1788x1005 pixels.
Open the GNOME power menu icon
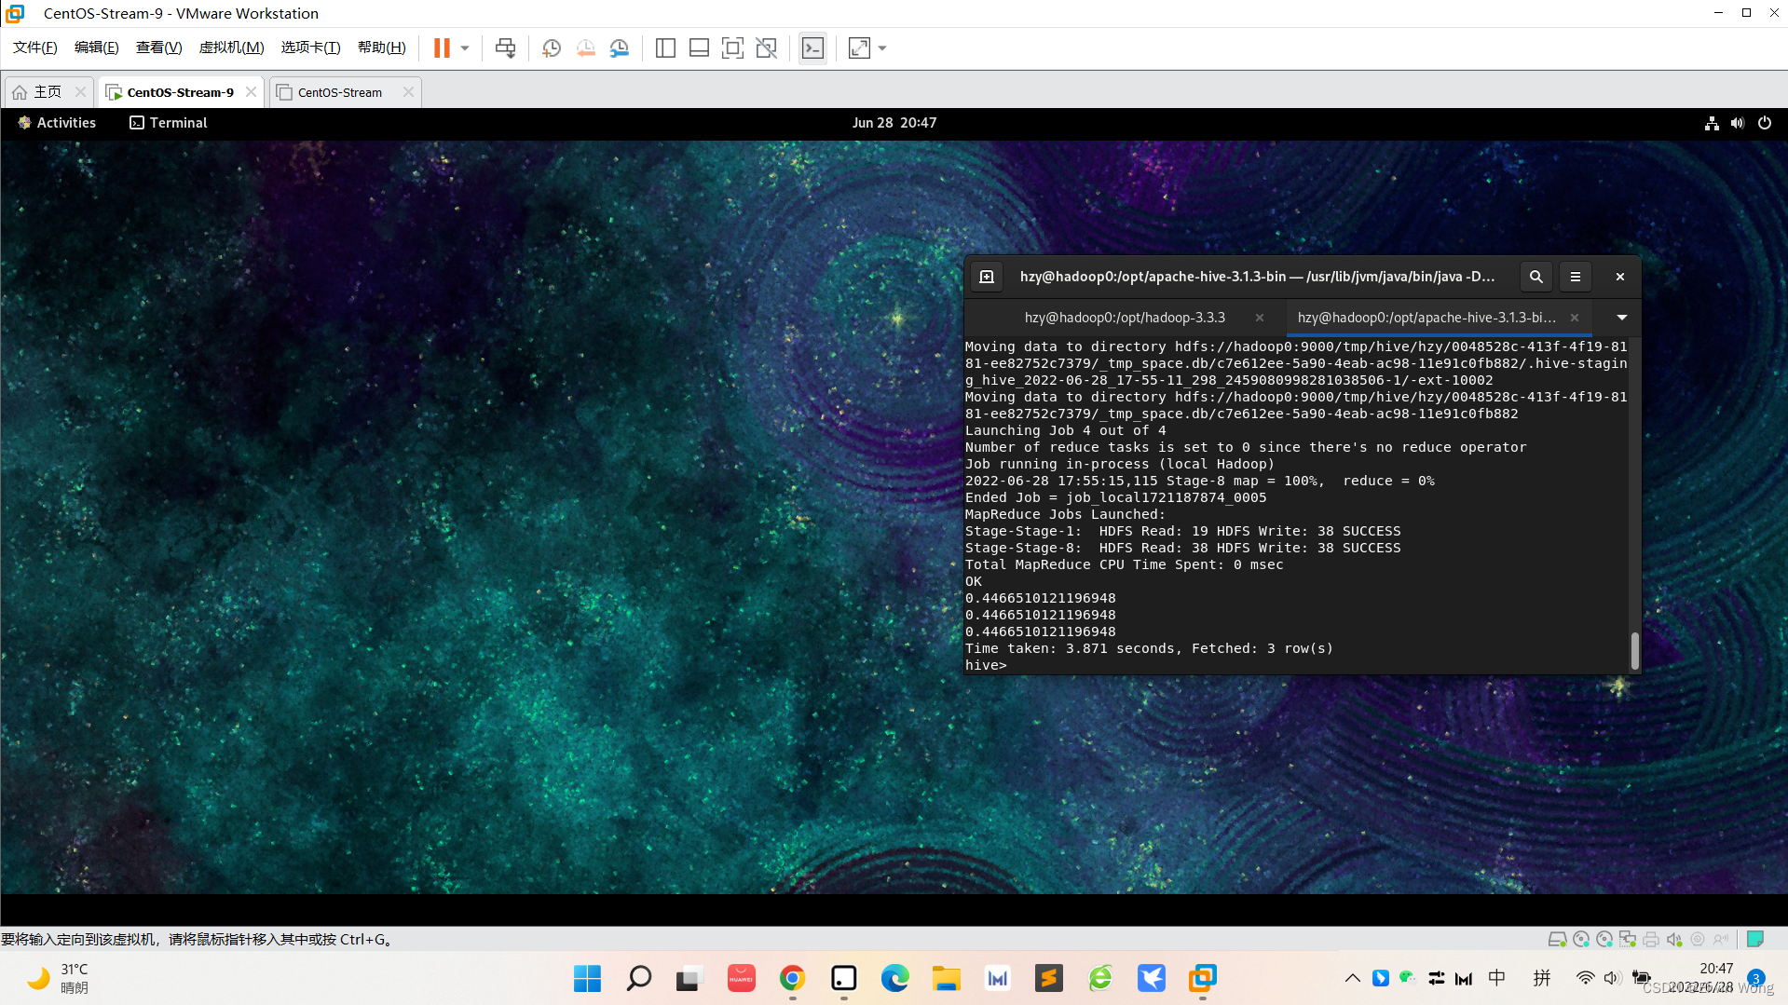(1765, 123)
